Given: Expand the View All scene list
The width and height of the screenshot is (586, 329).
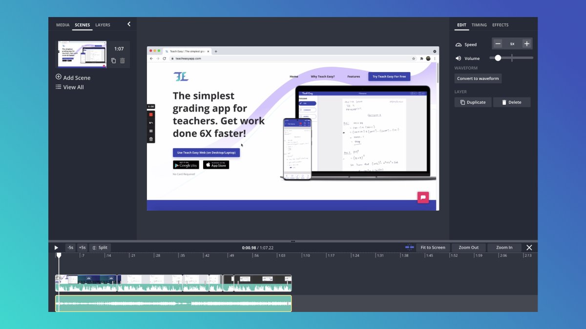Looking at the screenshot, I should point(72,87).
